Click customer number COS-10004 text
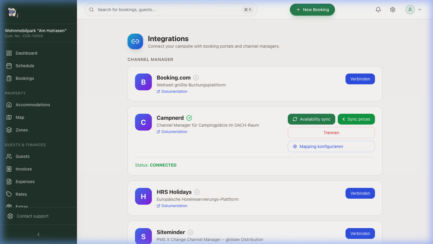This screenshot has height=244, width=433. coord(24,36)
